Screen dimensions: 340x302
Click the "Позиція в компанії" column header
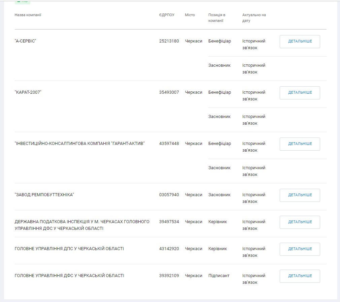click(216, 18)
